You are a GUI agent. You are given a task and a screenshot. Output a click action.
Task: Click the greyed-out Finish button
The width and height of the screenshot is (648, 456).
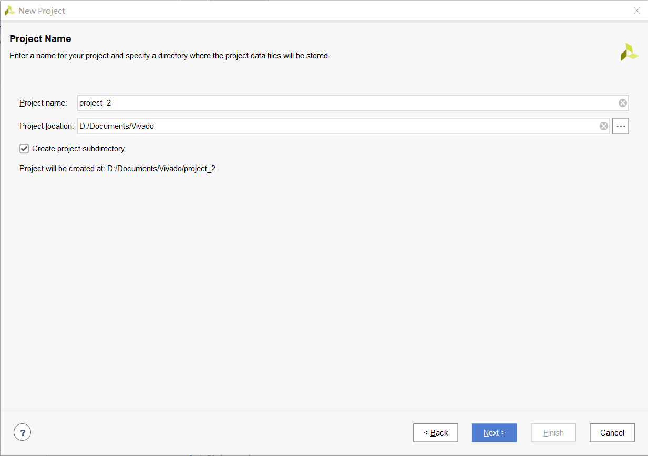(553, 433)
